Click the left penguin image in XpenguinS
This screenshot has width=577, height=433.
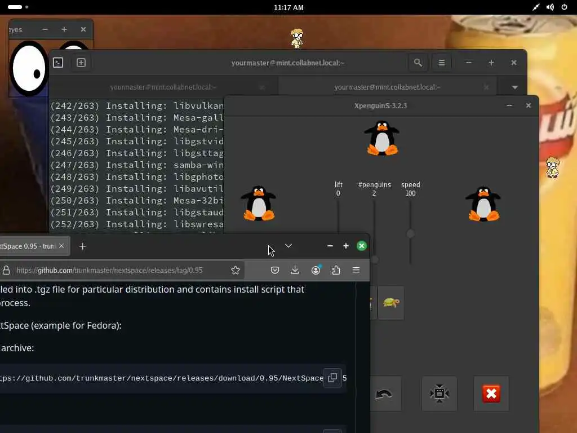tap(258, 203)
